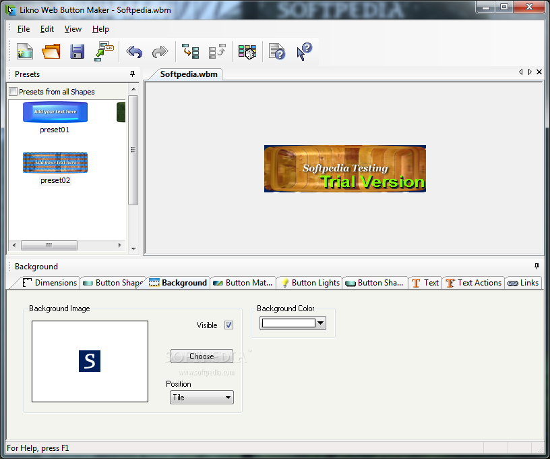Open the File menu
This screenshot has width=550, height=459.
click(24, 29)
